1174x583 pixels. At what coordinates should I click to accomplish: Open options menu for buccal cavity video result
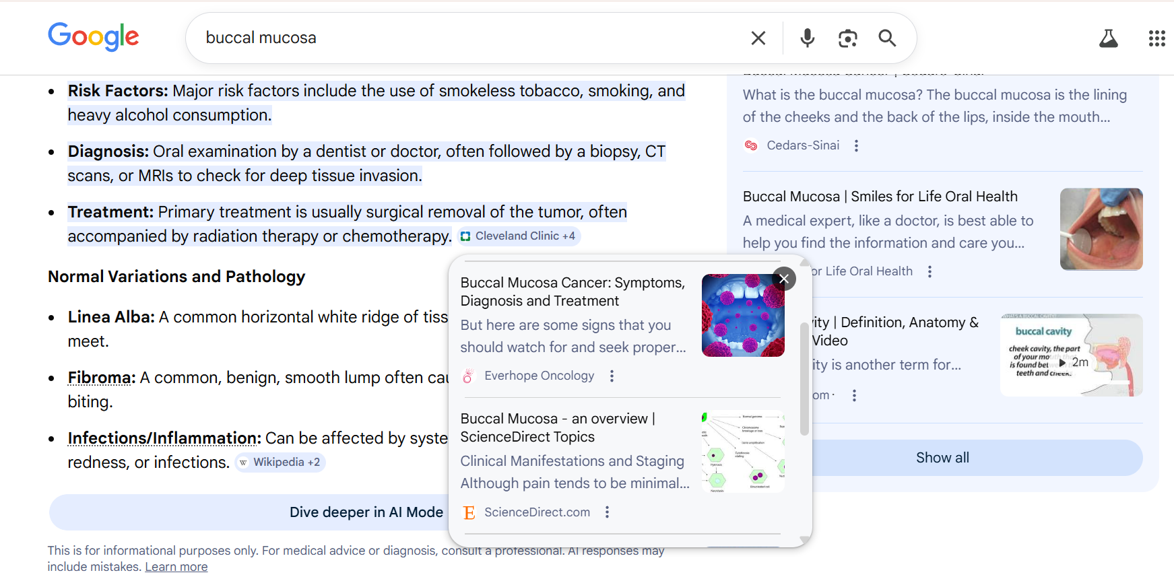(855, 396)
